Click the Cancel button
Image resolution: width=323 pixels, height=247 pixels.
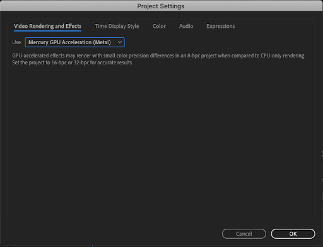[x=244, y=234]
